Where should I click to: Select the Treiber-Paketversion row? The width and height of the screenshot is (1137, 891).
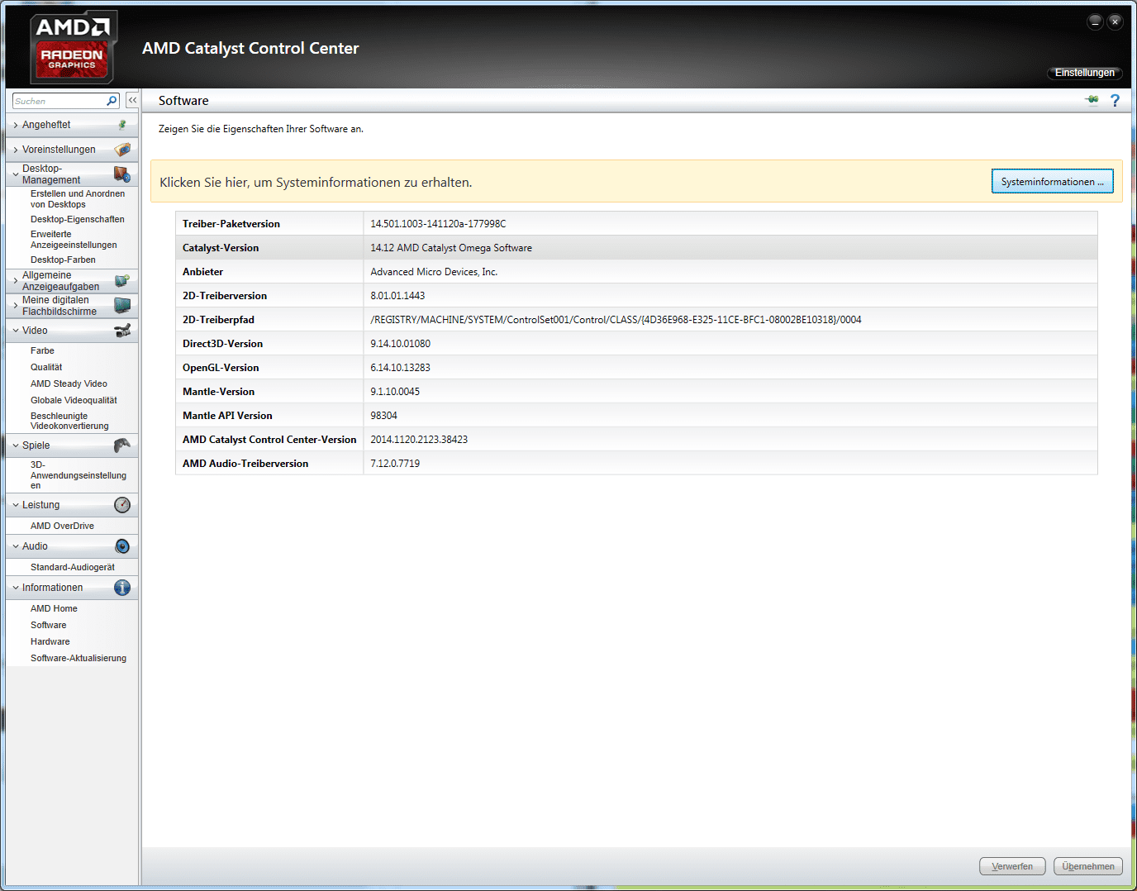[636, 223]
